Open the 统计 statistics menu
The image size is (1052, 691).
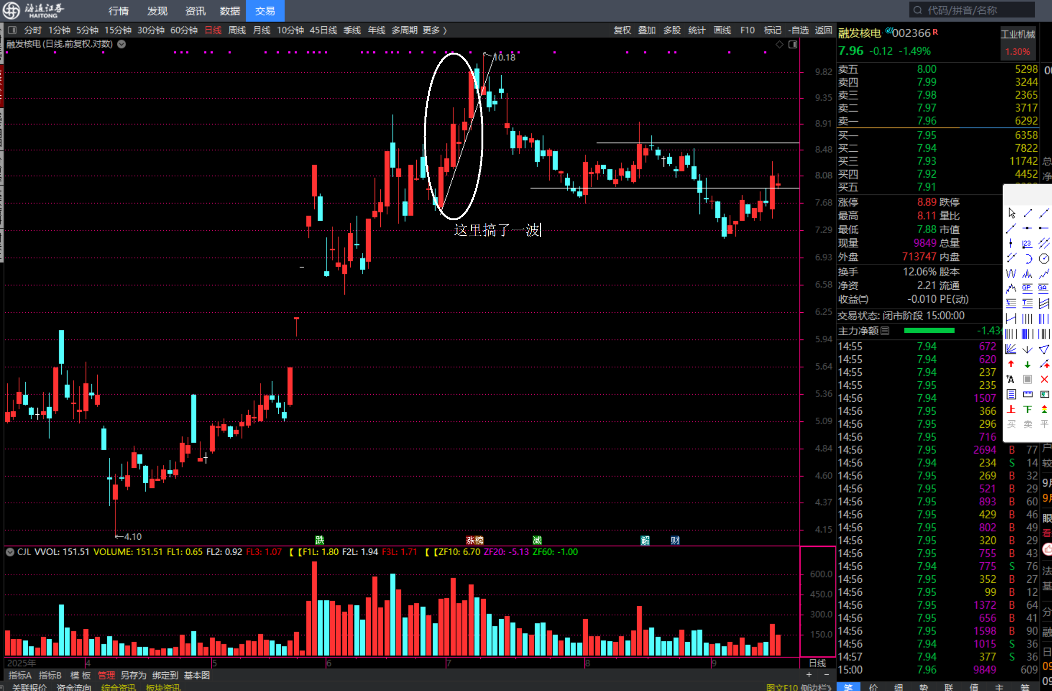click(697, 30)
